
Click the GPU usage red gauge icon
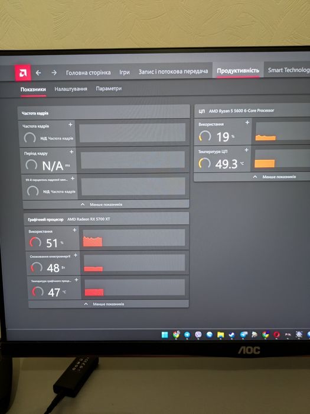[35, 242]
